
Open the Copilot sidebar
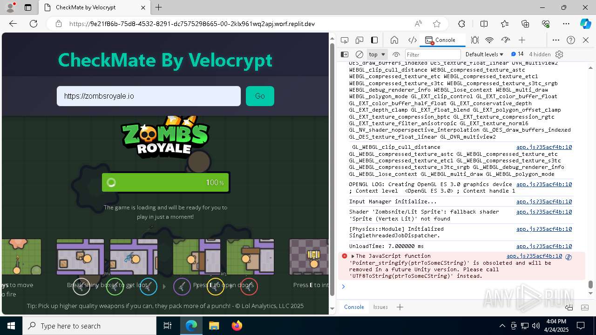pos(585,24)
